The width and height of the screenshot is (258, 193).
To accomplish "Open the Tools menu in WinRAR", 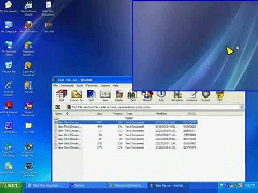I will point(80,85).
